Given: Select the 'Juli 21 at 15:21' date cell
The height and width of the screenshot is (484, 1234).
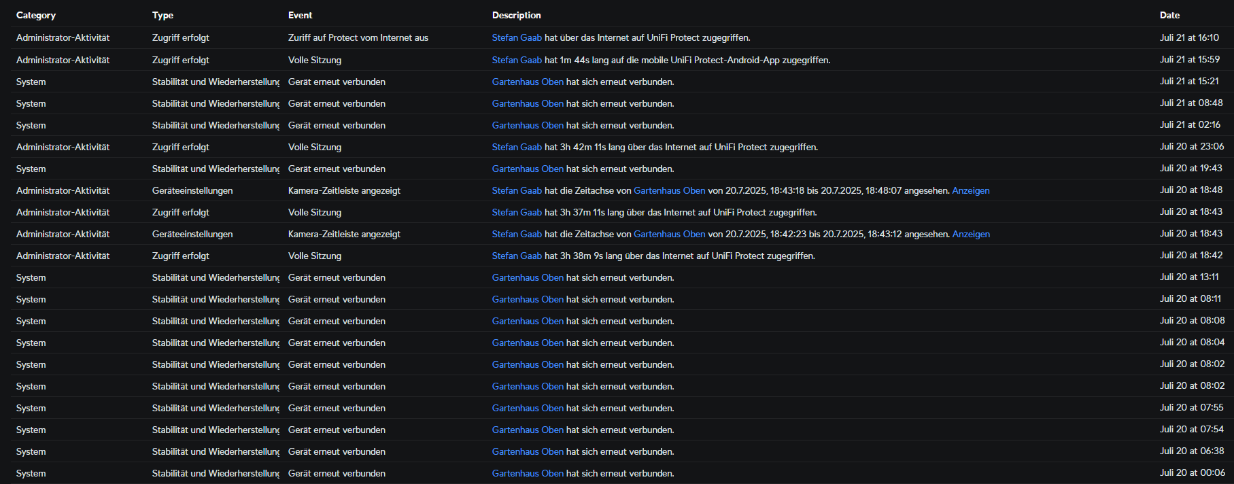Looking at the screenshot, I should [x=1189, y=81].
